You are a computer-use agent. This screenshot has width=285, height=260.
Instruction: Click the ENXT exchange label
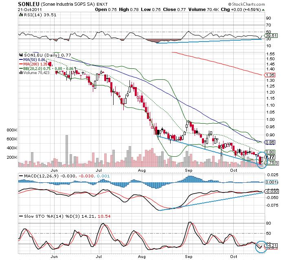(x=102, y=4)
